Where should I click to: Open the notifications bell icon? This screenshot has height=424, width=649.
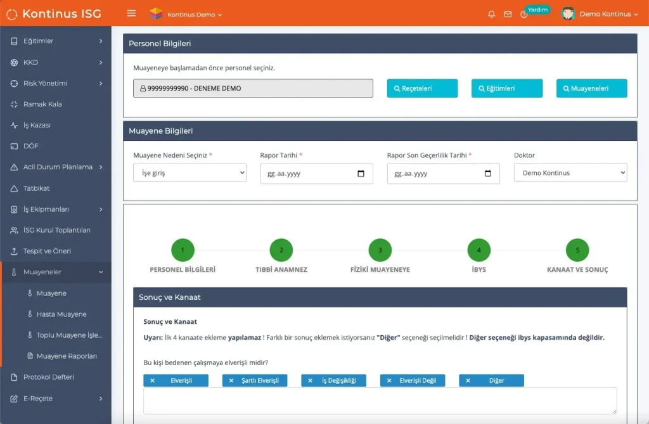pyautogui.click(x=491, y=14)
